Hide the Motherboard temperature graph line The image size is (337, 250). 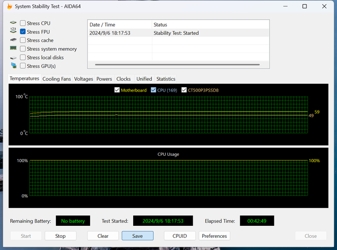point(117,90)
